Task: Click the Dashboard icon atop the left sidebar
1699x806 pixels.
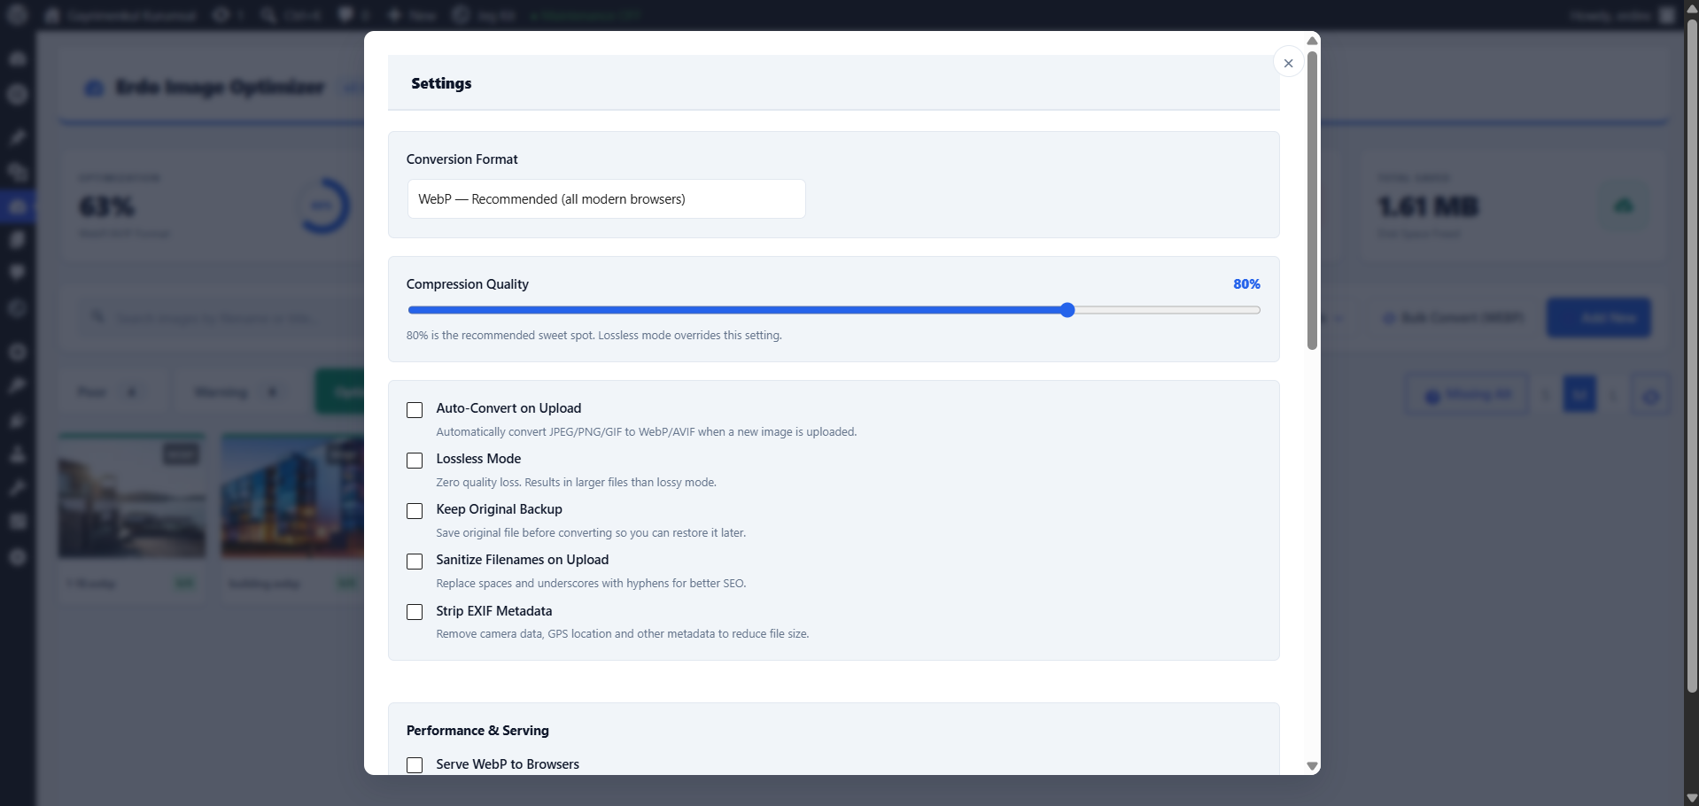Action: point(18,59)
